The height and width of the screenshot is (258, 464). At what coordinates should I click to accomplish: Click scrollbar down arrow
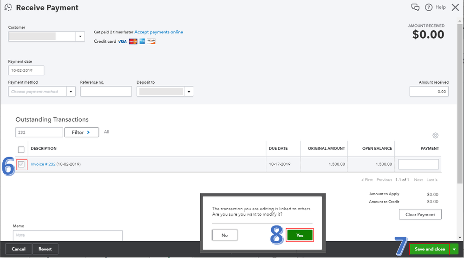click(459, 237)
